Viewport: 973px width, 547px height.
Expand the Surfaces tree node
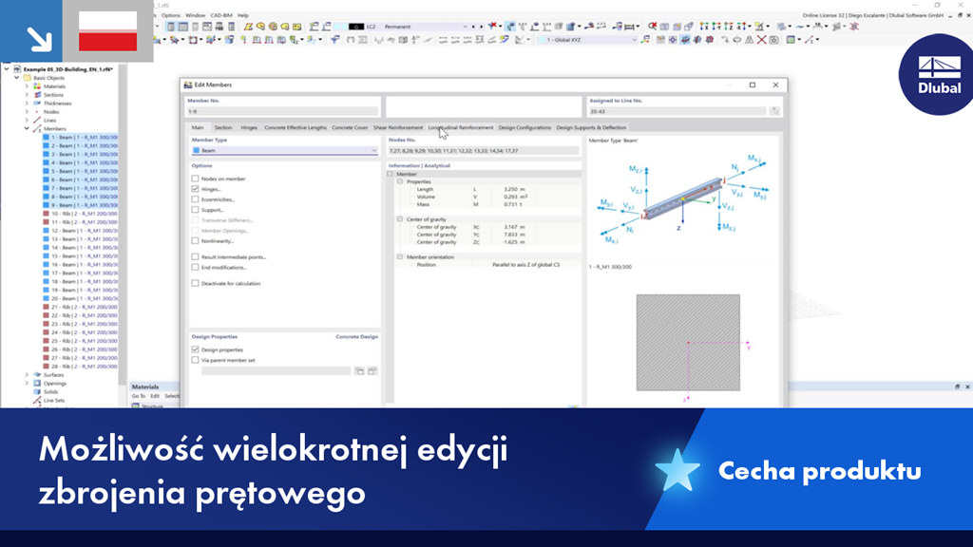(x=27, y=374)
